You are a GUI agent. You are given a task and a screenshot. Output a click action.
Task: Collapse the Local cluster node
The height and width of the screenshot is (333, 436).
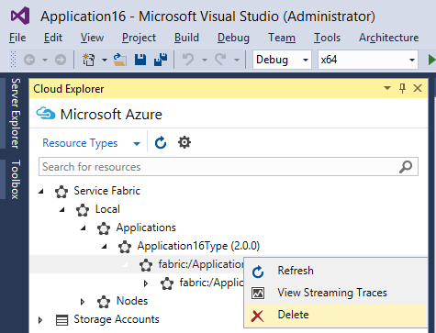pyautogui.click(x=62, y=210)
